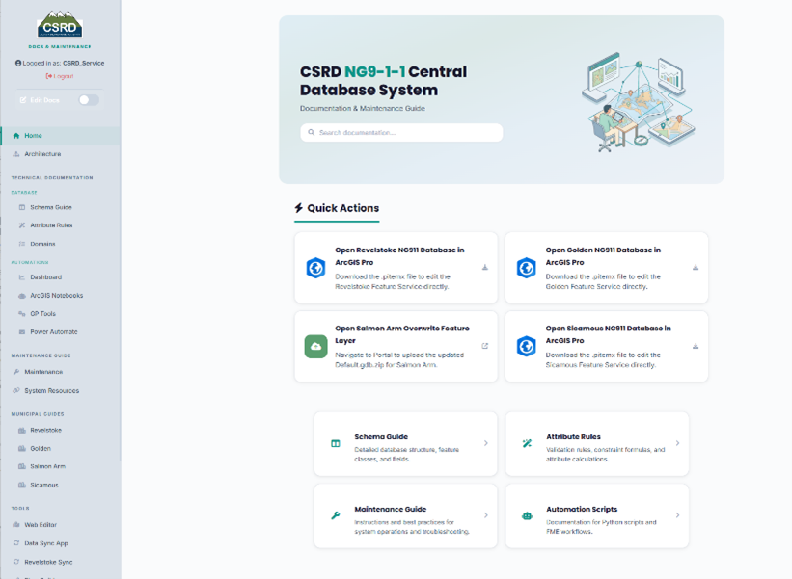Screen dimensions: 792x579
Task: Click the Architecture sidebar icon
Action: coord(16,154)
